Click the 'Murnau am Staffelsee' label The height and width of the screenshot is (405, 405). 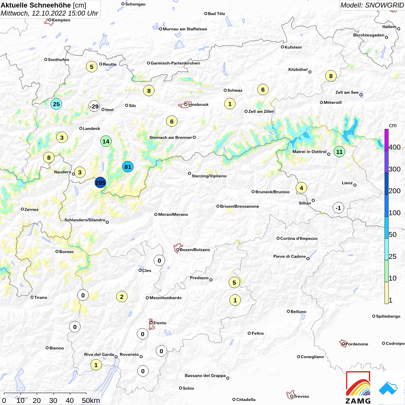[x=185, y=29]
